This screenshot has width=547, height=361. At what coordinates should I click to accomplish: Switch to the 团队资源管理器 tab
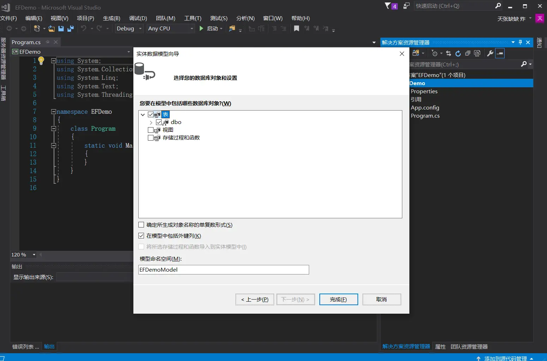click(469, 347)
